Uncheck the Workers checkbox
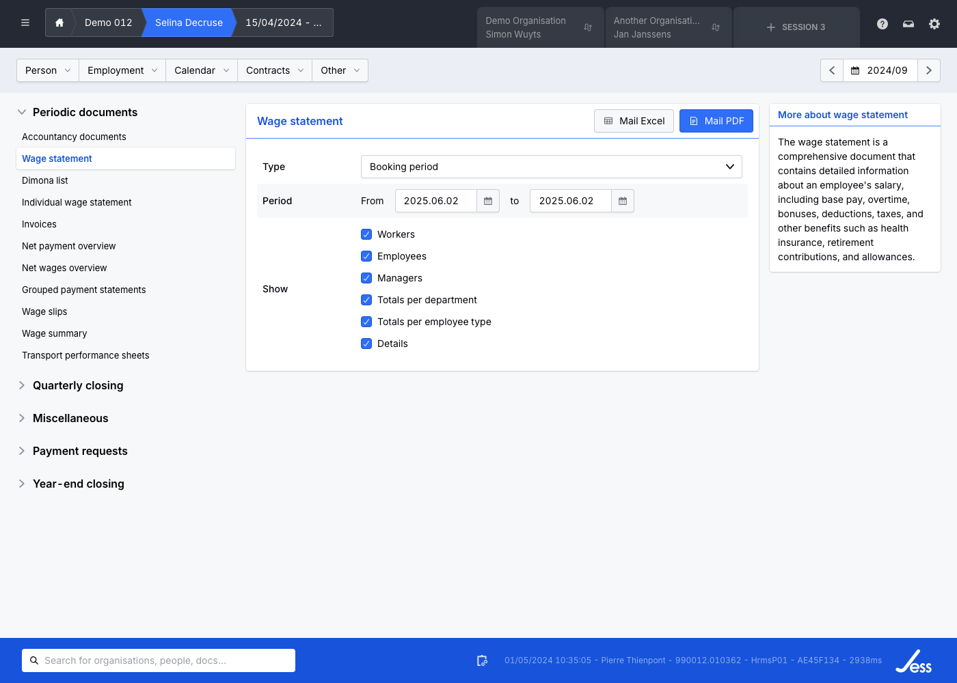This screenshot has width=957, height=683. click(x=366, y=234)
